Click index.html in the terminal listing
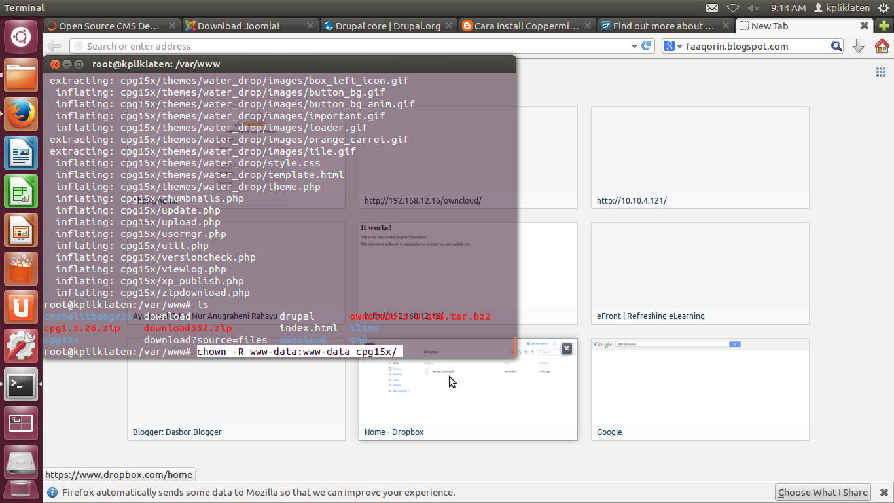This screenshot has height=503, width=894. click(x=309, y=328)
